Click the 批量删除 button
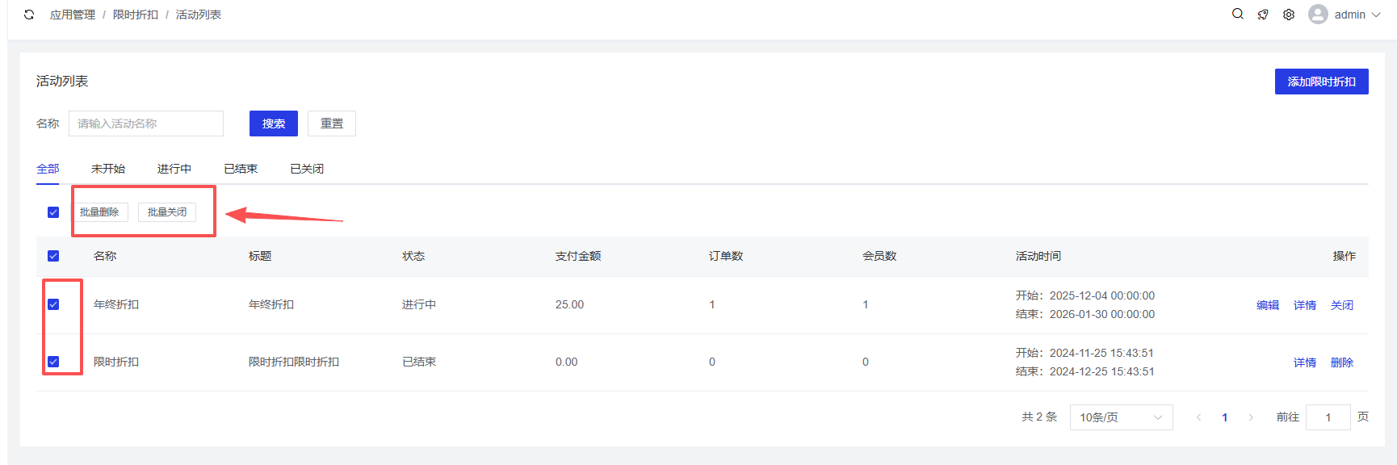Viewport: 1397px width, 465px height. 99,212
